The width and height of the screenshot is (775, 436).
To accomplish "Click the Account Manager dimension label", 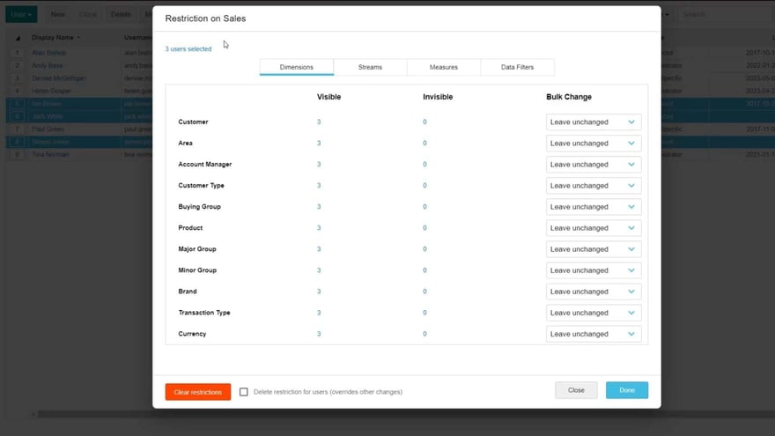I will click(x=204, y=165).
